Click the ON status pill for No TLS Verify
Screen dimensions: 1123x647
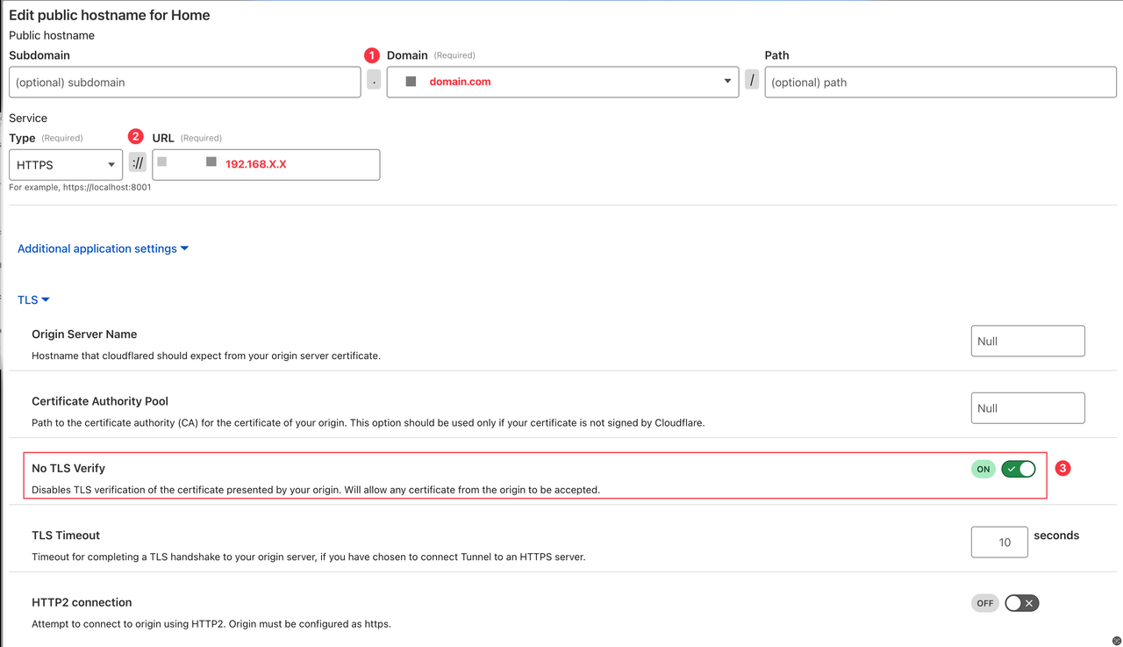(x=983, y=469)
